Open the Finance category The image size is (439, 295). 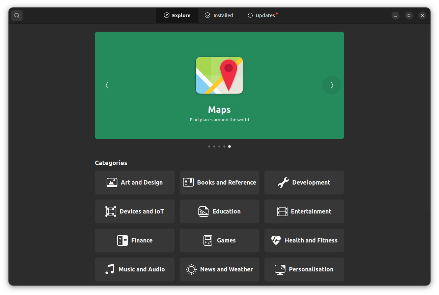tap(135, 240)
